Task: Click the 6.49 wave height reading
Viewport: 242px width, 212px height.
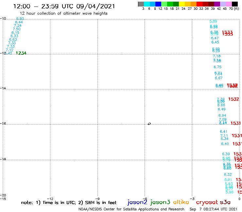Action: pyautogui.click(x=222, y=109)
